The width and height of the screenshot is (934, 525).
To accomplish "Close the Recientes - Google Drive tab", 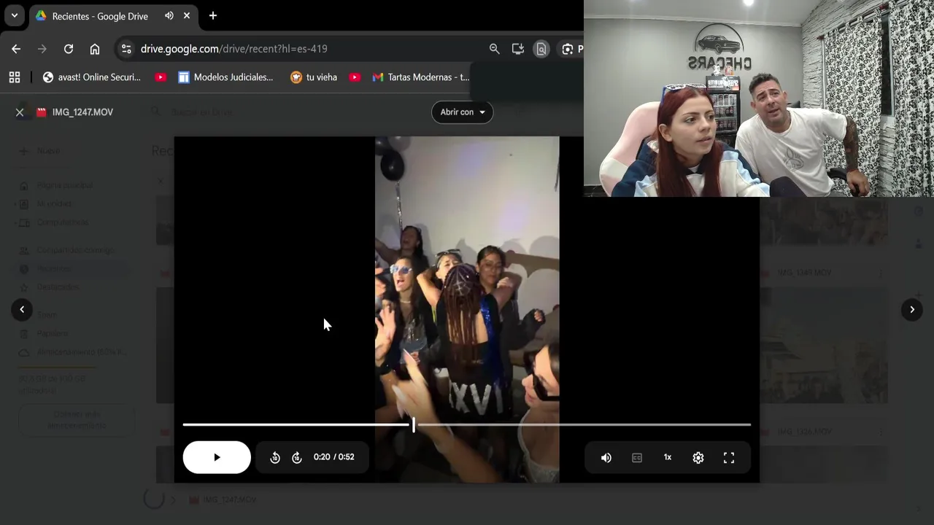I will click(187, 15).
